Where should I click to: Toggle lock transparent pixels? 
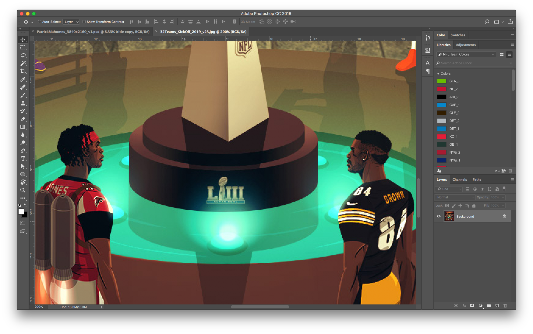tap(447, 206)
